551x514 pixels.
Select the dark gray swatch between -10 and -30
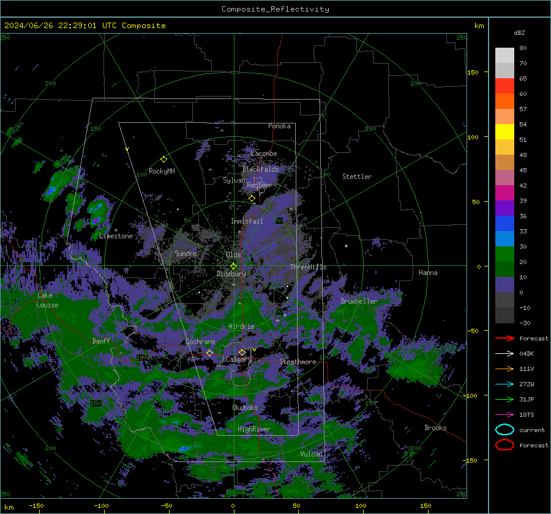504,315
